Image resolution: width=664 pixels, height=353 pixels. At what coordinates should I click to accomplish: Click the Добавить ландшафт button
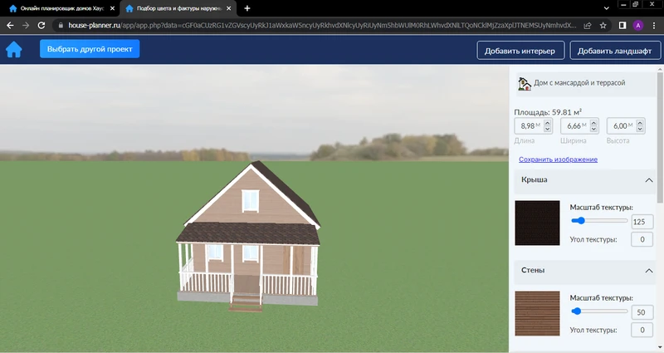[x=614, y=51]
